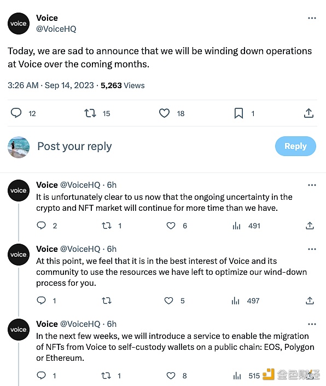Retweet the main Voice announcement tweet
The image size is (326, 386).
(x=90, y=113)
